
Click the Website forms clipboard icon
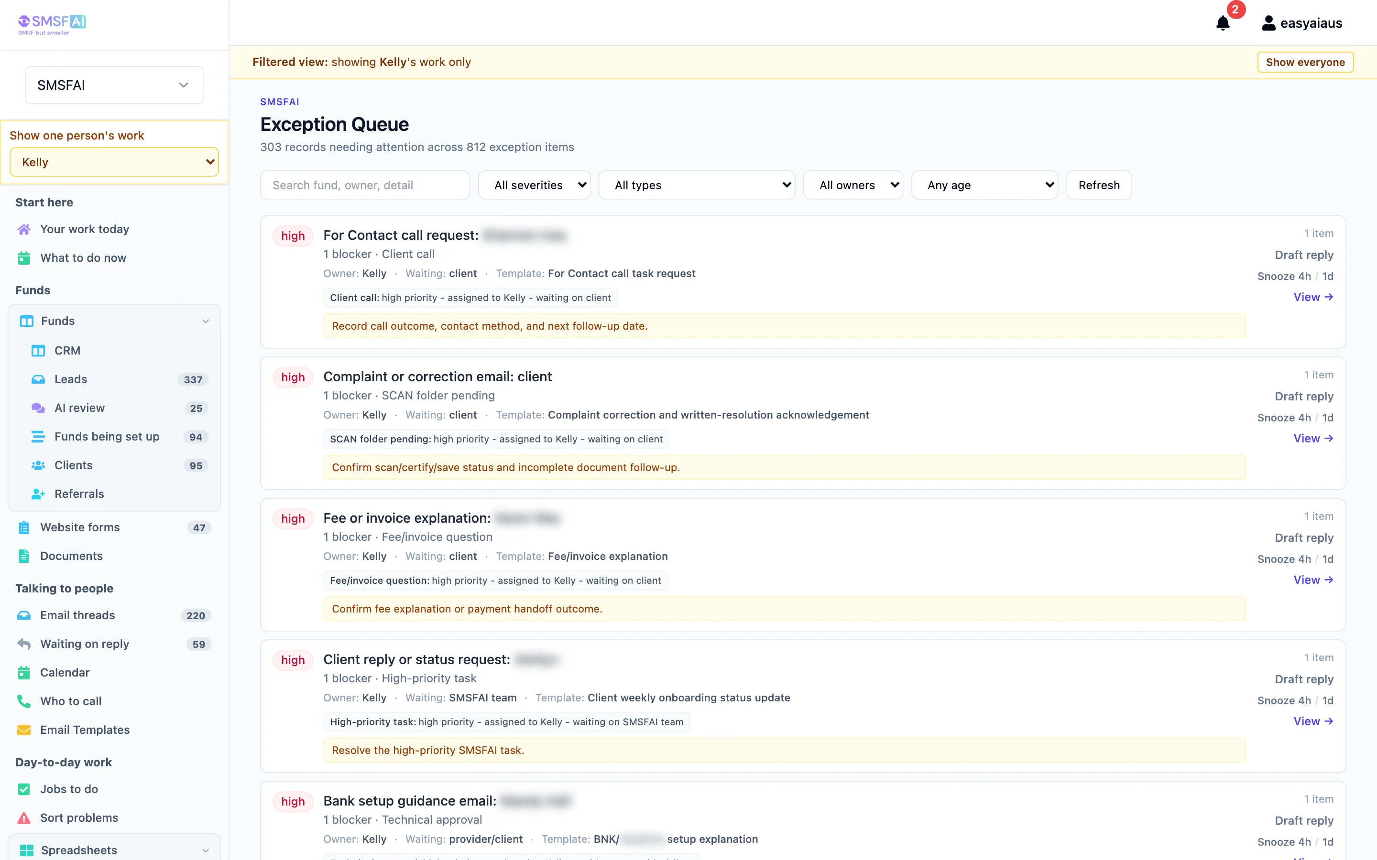(x=24, y=528)
